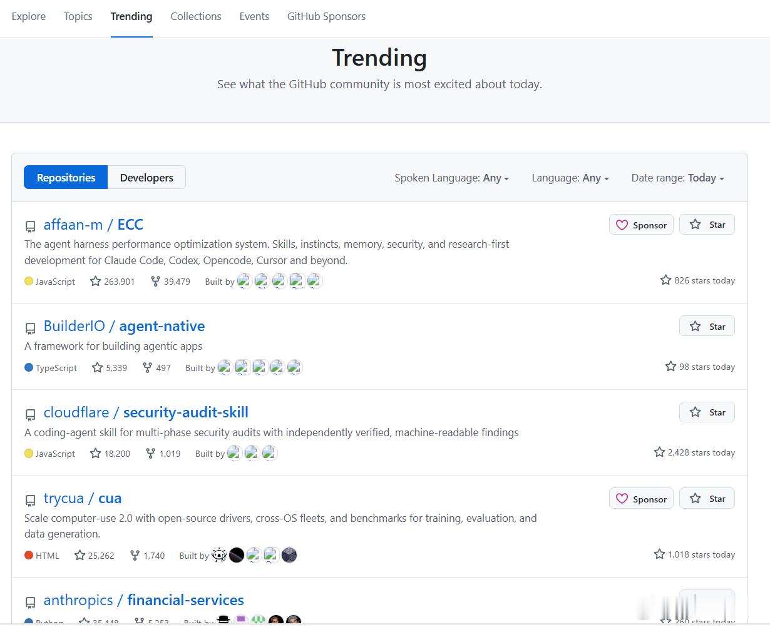
Task: Open the affaan-m / ECC repository
Action: point(93,225)
